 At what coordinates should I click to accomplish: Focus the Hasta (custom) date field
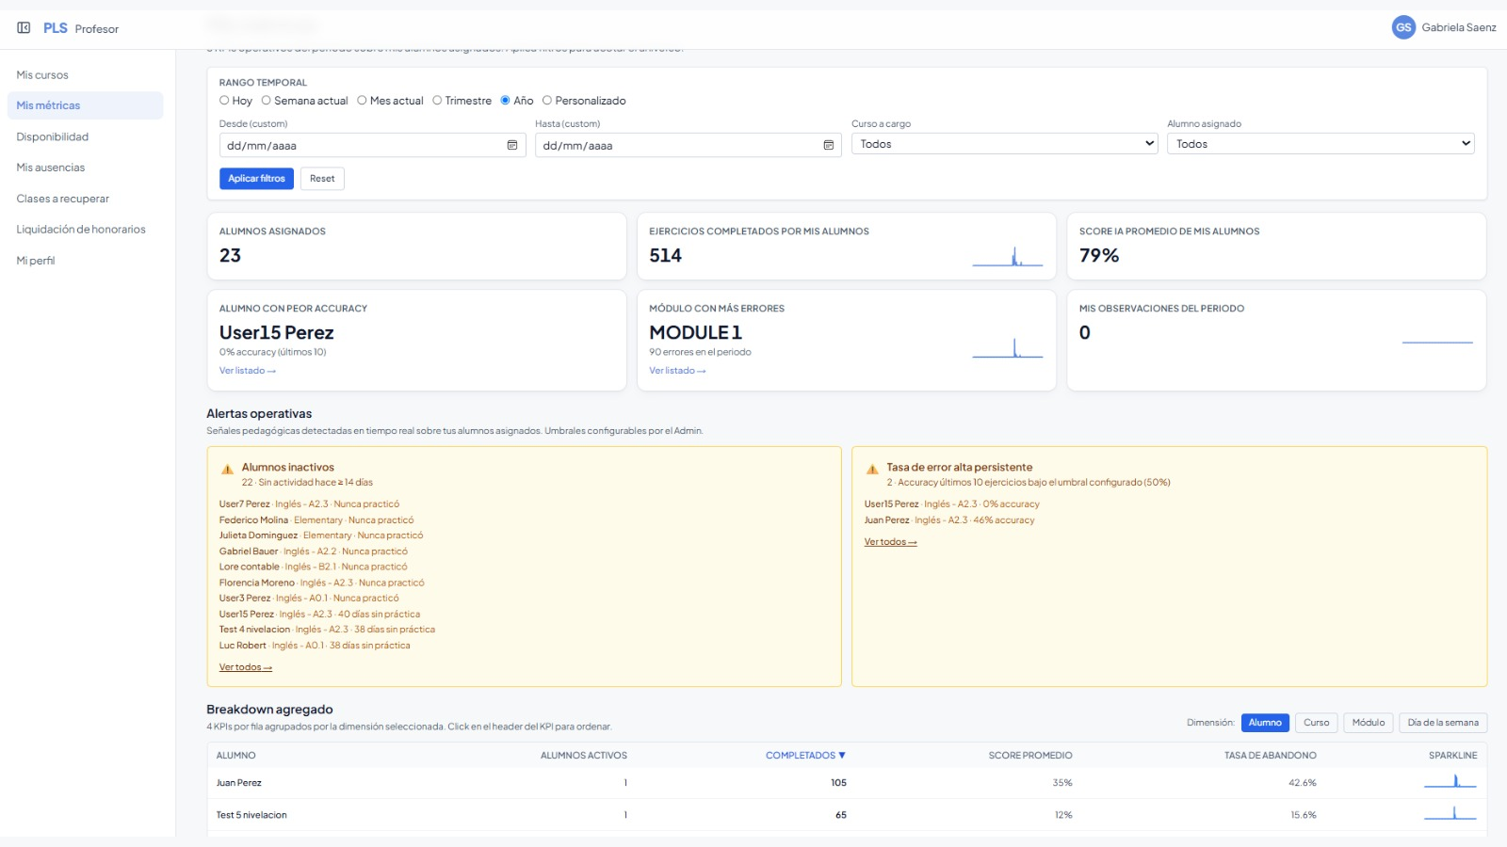[x=689, y=145]
